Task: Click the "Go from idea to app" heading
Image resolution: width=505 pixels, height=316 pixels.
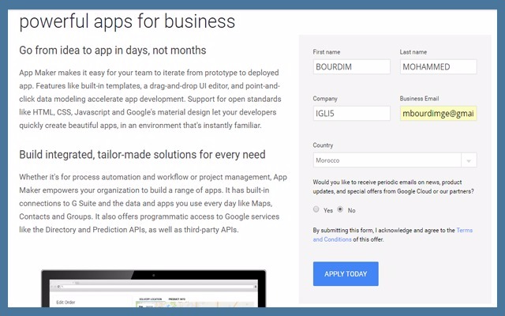Action: coord(112,51)
